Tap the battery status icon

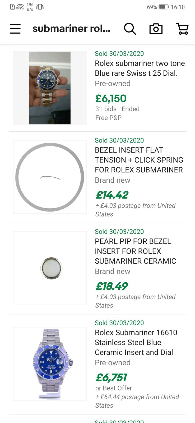164,7
